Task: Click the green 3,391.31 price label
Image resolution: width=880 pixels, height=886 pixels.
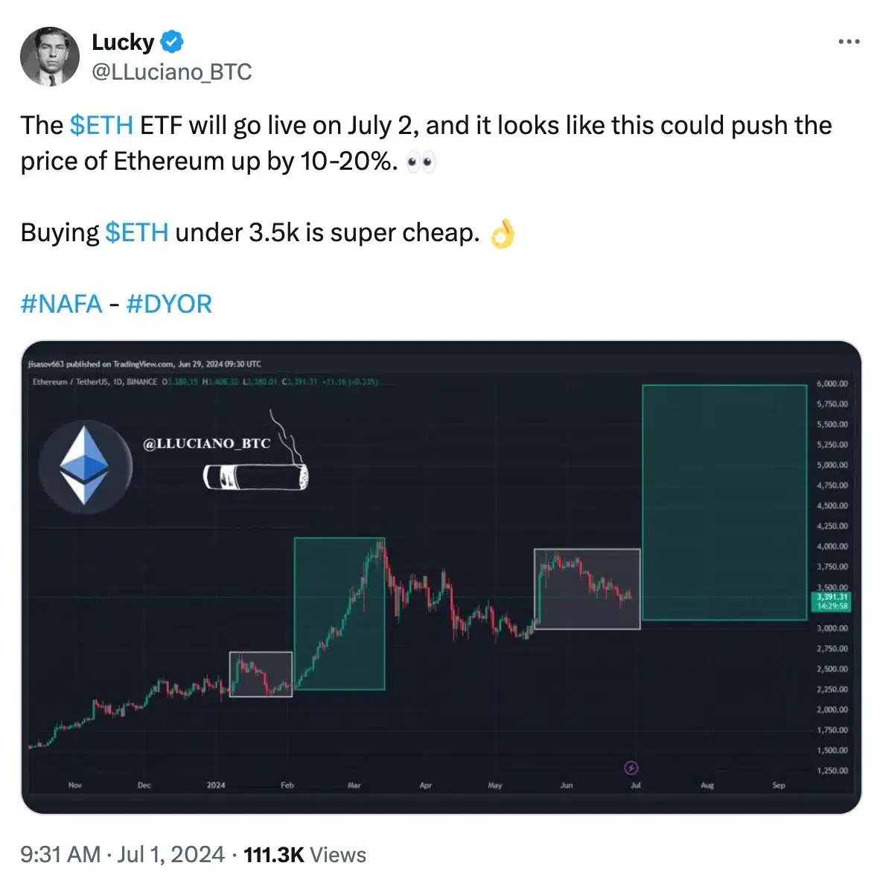Action: 831,601
